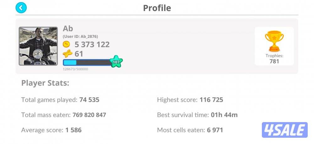Tap the Trophies count 781
The width and height of the screenshot is (314, 144).
274,61
